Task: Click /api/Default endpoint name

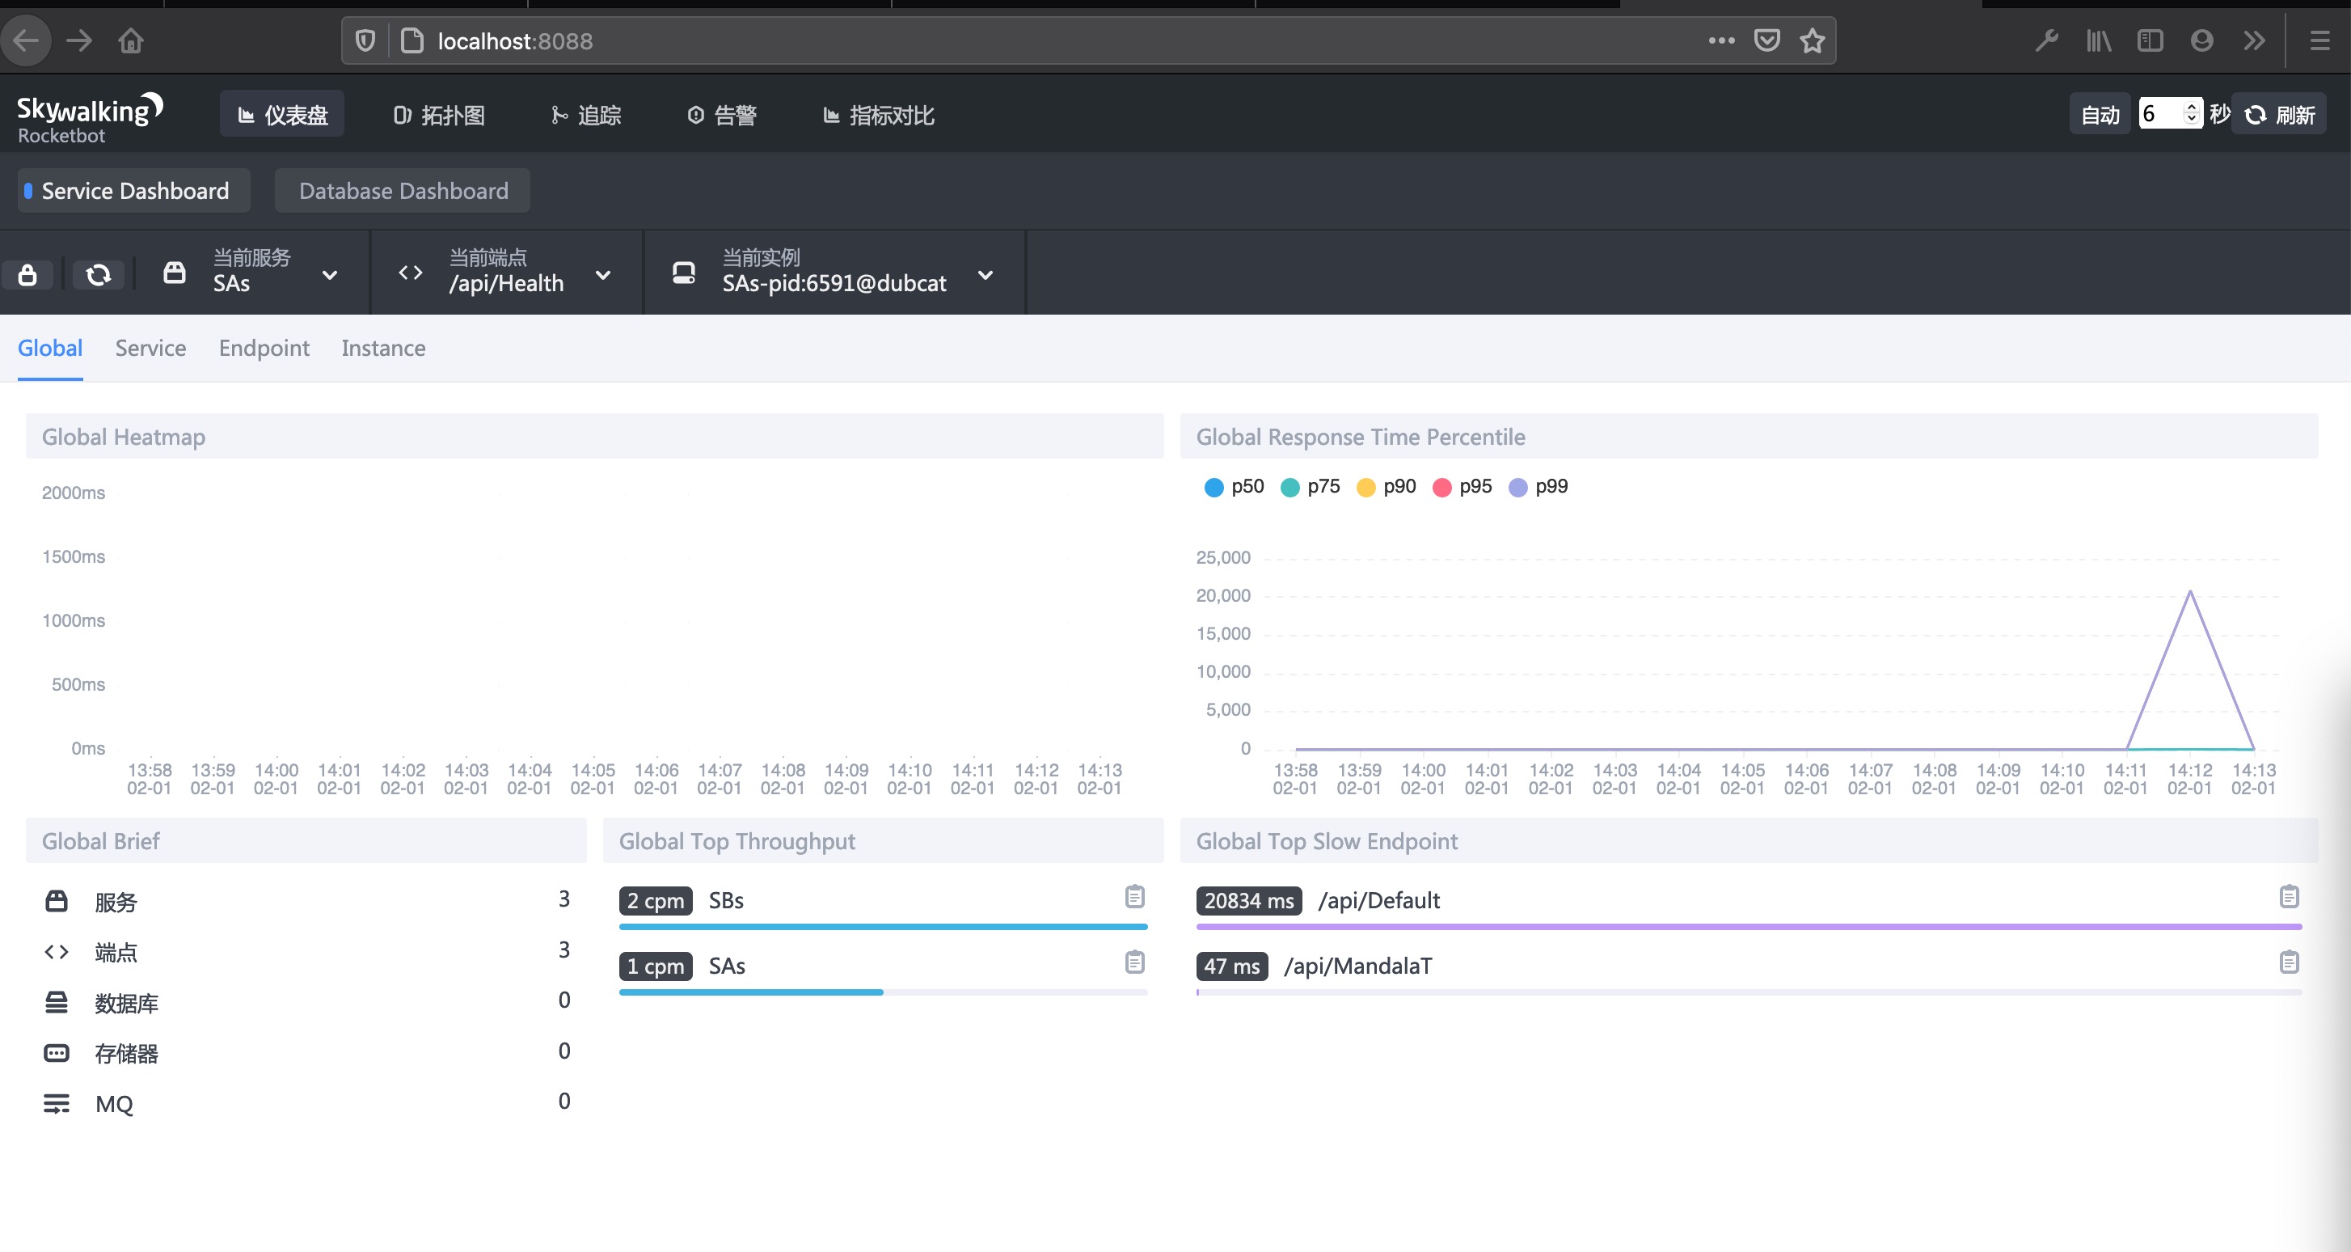Action: (x=1378, y=900)
